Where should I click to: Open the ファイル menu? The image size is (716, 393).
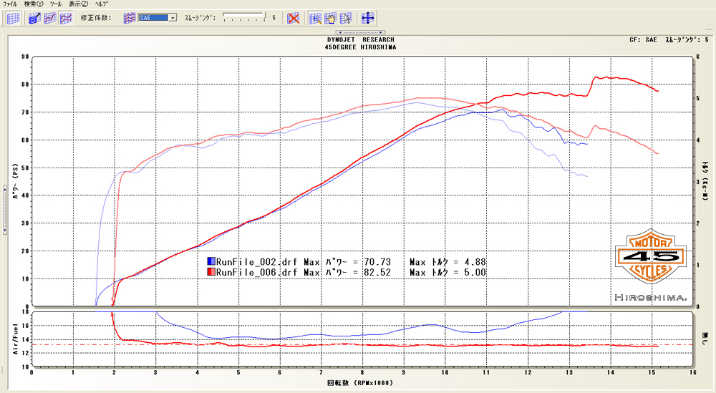(x=10, y=4)
